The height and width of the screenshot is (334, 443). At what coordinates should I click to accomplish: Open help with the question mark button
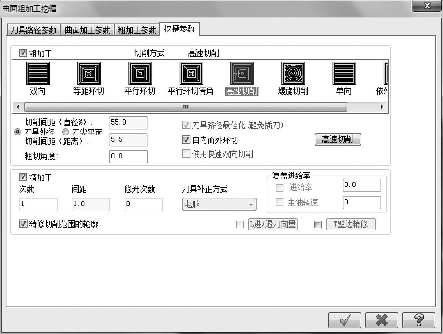tap(419, 320)
